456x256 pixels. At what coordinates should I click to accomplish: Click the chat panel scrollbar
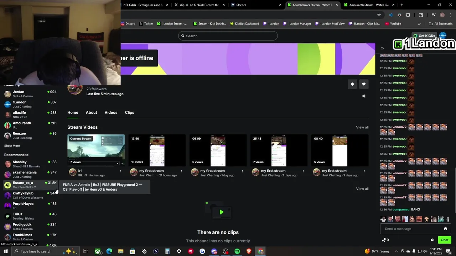[455, 190]
